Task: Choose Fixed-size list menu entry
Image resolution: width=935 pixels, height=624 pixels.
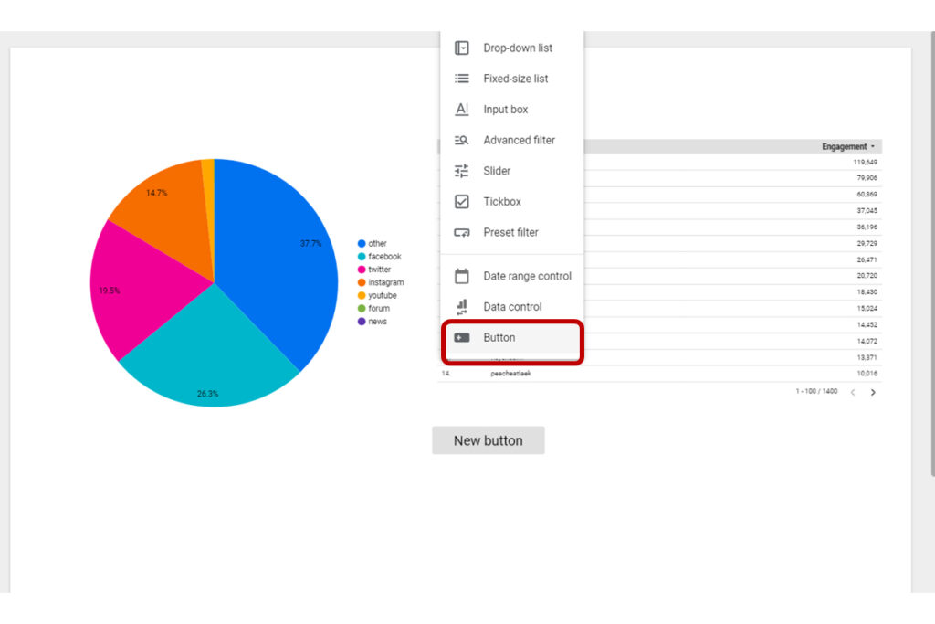Action: pos(511,79)
